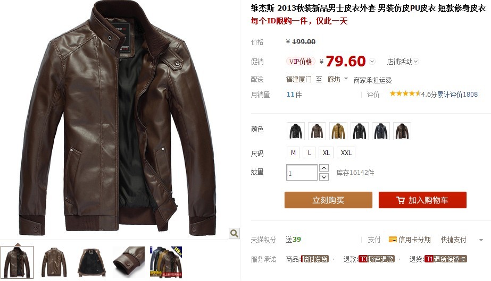Screen dimensions: 491x281
Task: Pick size XXL option
Action: coord(346,152)
